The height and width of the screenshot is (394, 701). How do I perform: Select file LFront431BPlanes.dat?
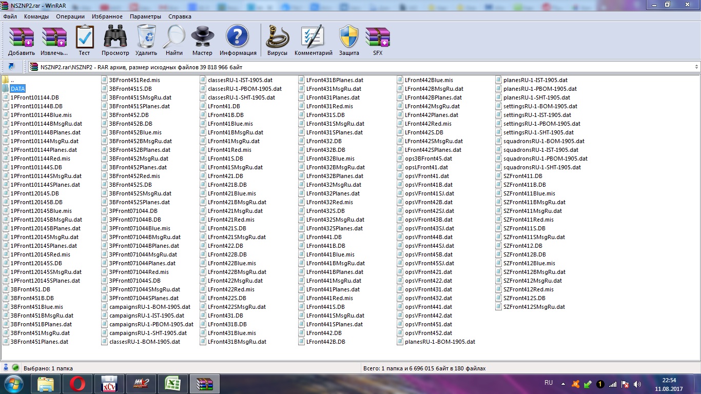coord(331,80)
